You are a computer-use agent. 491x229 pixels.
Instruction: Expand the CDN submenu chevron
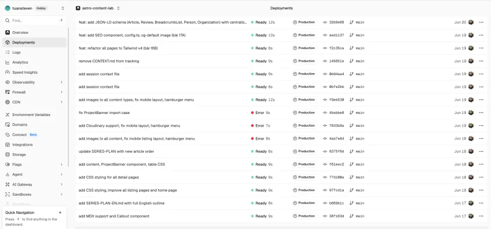(x=61, y=102)
